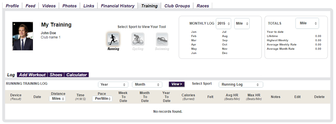Change Distance column Miles unit

click(x=57, y=99)
